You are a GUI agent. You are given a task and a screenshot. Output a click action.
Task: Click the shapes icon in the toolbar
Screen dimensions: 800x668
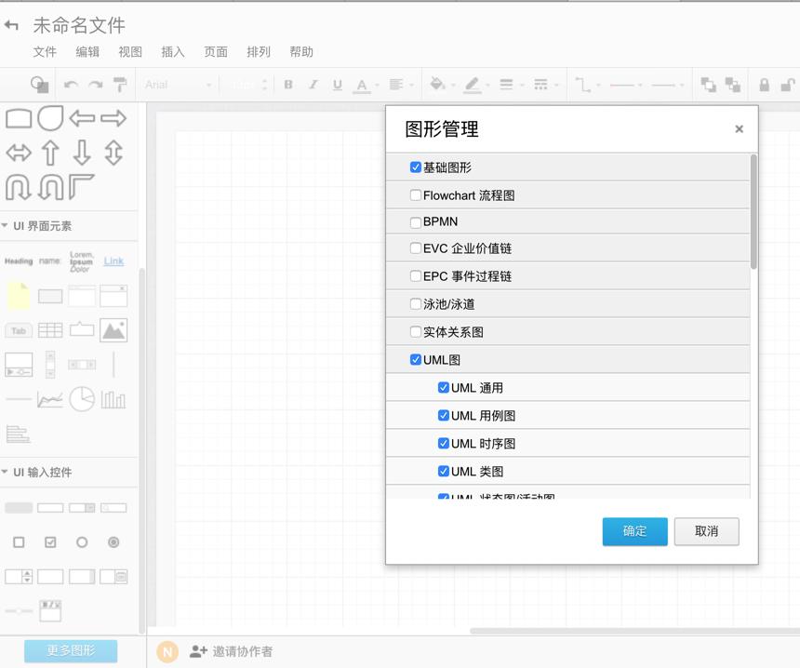click(40, 85)
